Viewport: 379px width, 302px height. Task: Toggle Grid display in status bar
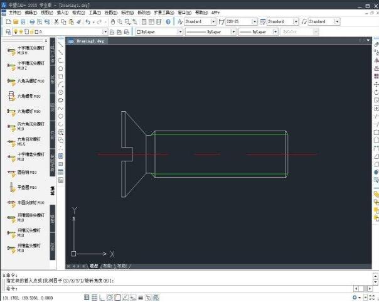coord(94,298)
